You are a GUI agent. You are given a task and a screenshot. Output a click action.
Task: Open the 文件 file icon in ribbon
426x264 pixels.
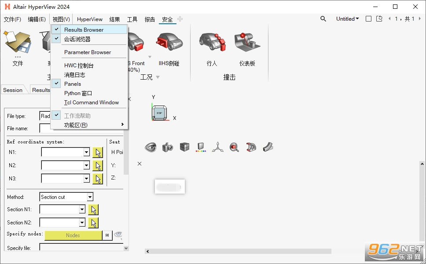18,41
